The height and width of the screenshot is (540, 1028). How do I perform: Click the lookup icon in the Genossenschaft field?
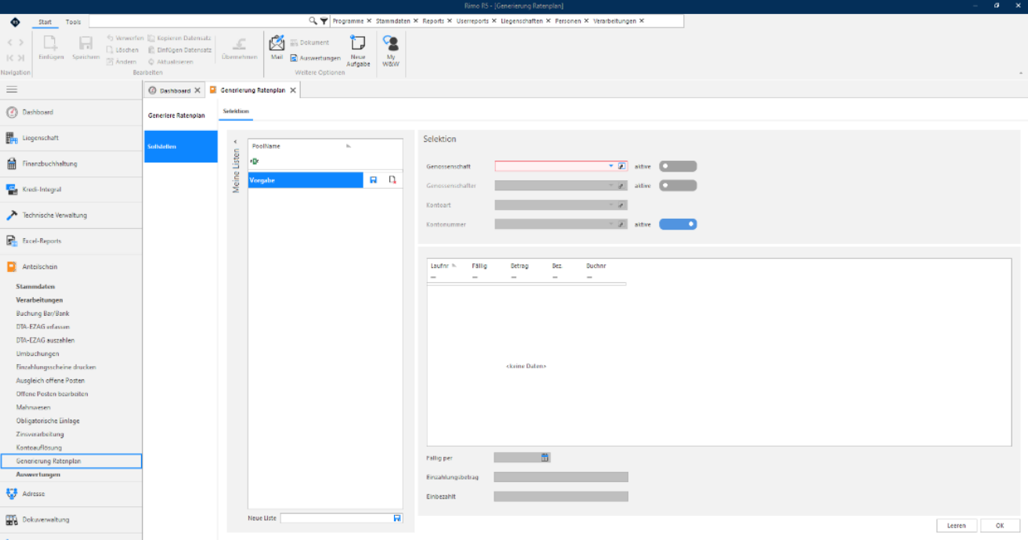coord(621,166)
